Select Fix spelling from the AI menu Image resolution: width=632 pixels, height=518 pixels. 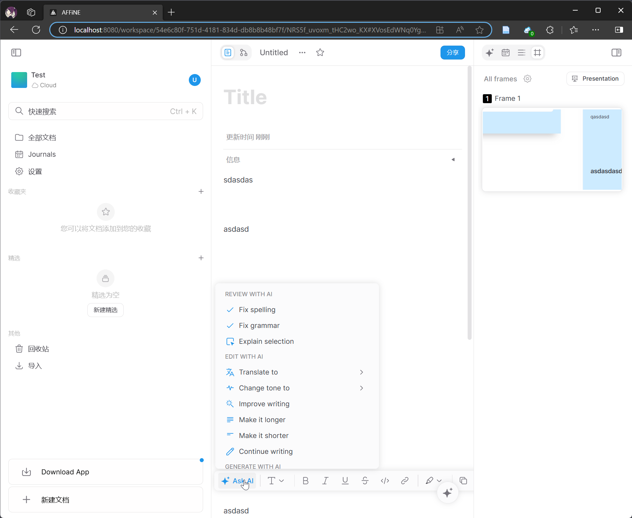[x=257, y=310]
